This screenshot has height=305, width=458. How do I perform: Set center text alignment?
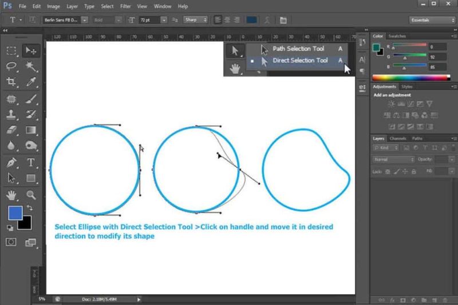[227, 20]
